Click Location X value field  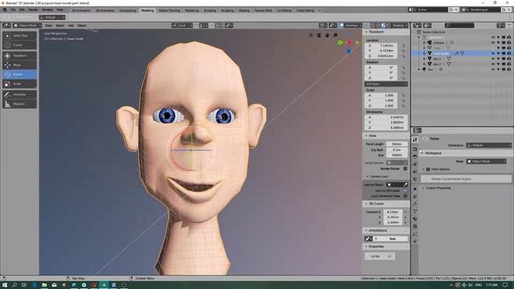381,46
